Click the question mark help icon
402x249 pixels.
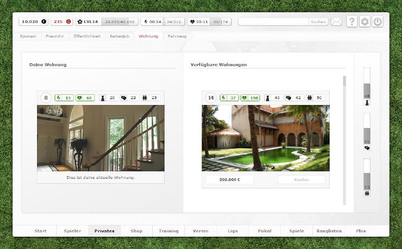point(352,22)
